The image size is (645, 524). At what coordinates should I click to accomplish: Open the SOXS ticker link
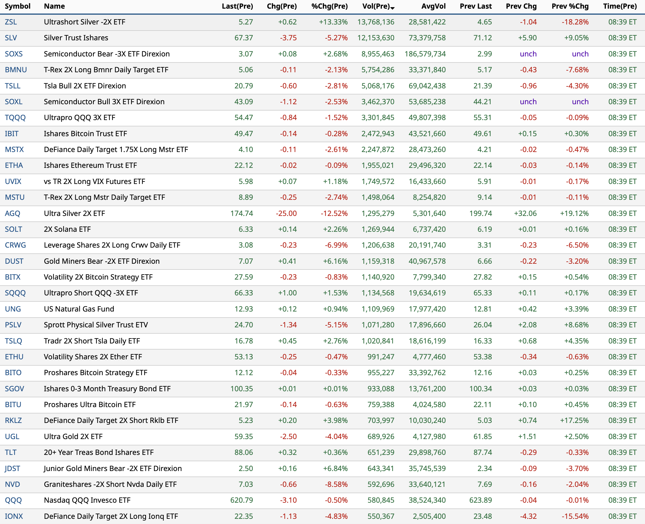pyautogui.click(x=14, y=54)
